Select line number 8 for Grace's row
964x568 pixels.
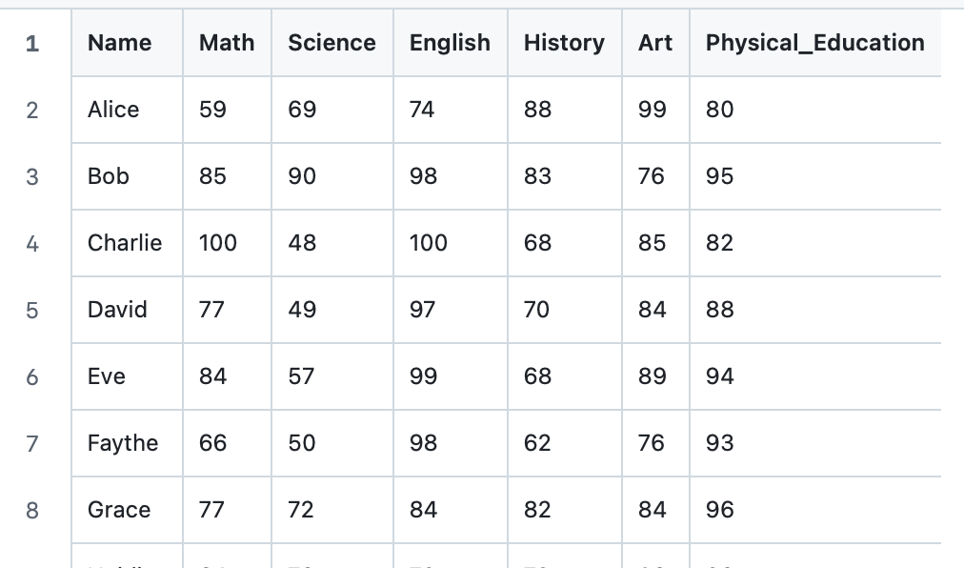coord(32,510)
